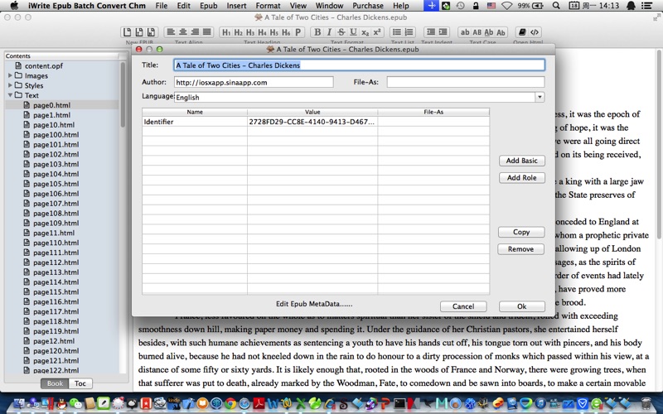
Task: Click the Add Basic button
Action: (x=522, y=161)
